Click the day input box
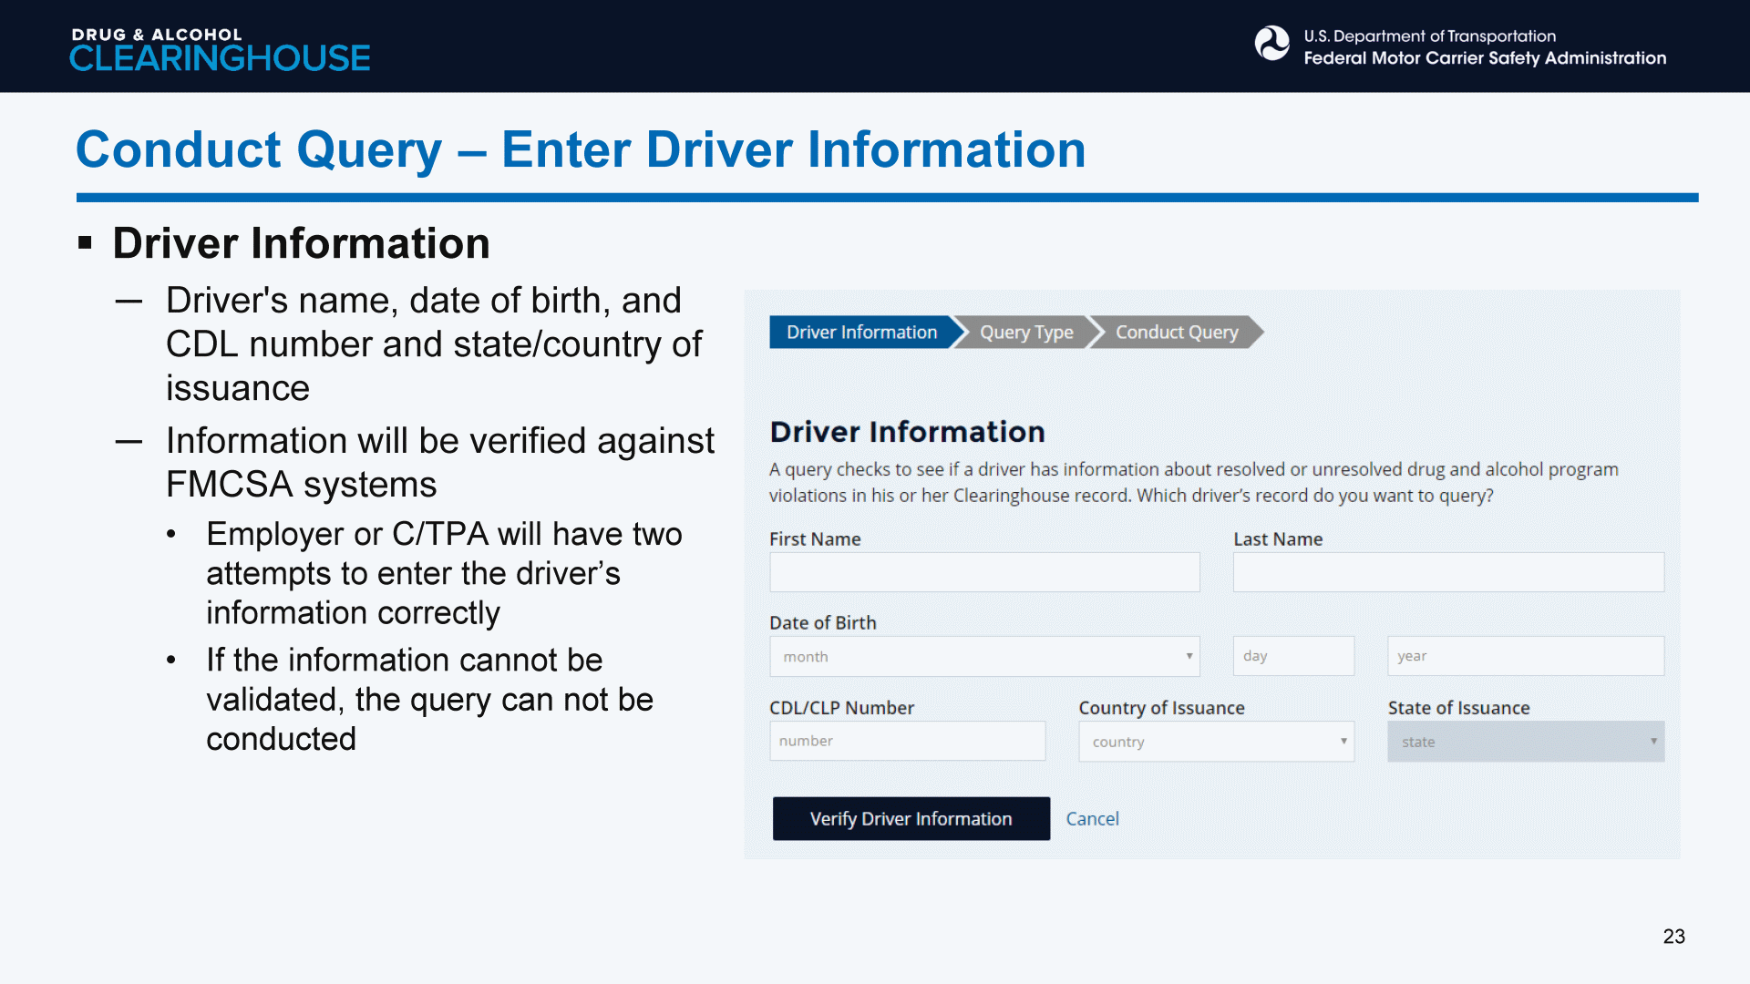1750x984 pixels. pyautogui.click(x=1292, y=656)
